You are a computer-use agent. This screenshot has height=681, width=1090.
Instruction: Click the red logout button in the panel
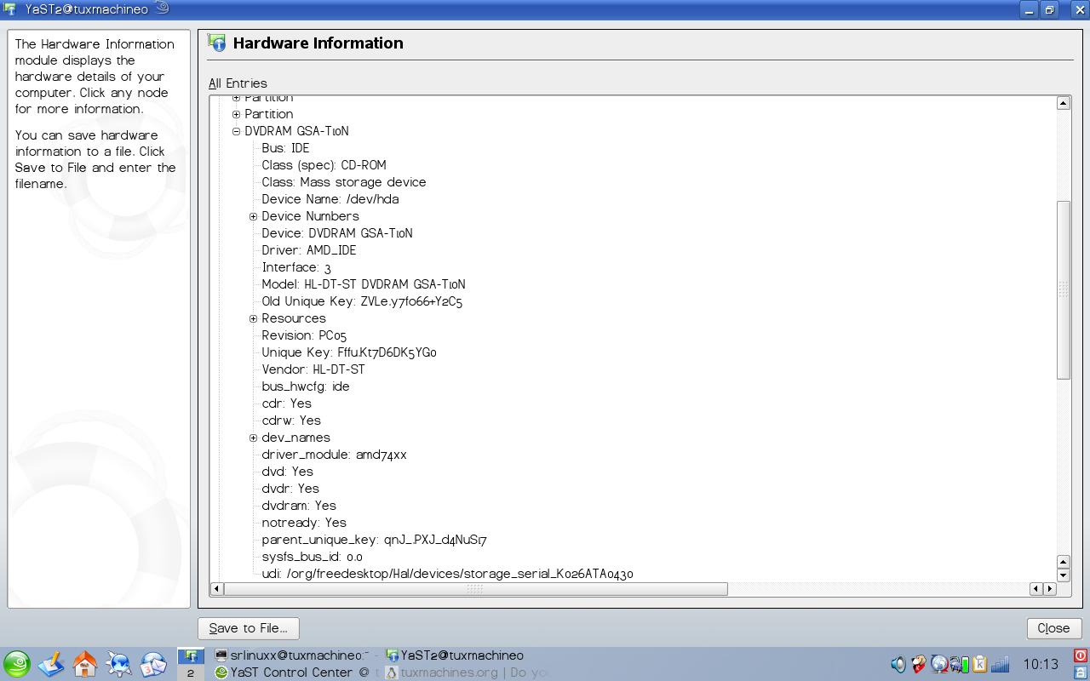pos(1081,655)
